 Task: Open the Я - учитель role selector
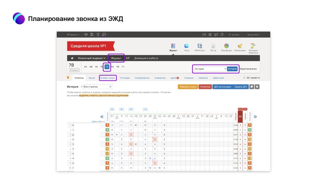[x=234, y=35]
